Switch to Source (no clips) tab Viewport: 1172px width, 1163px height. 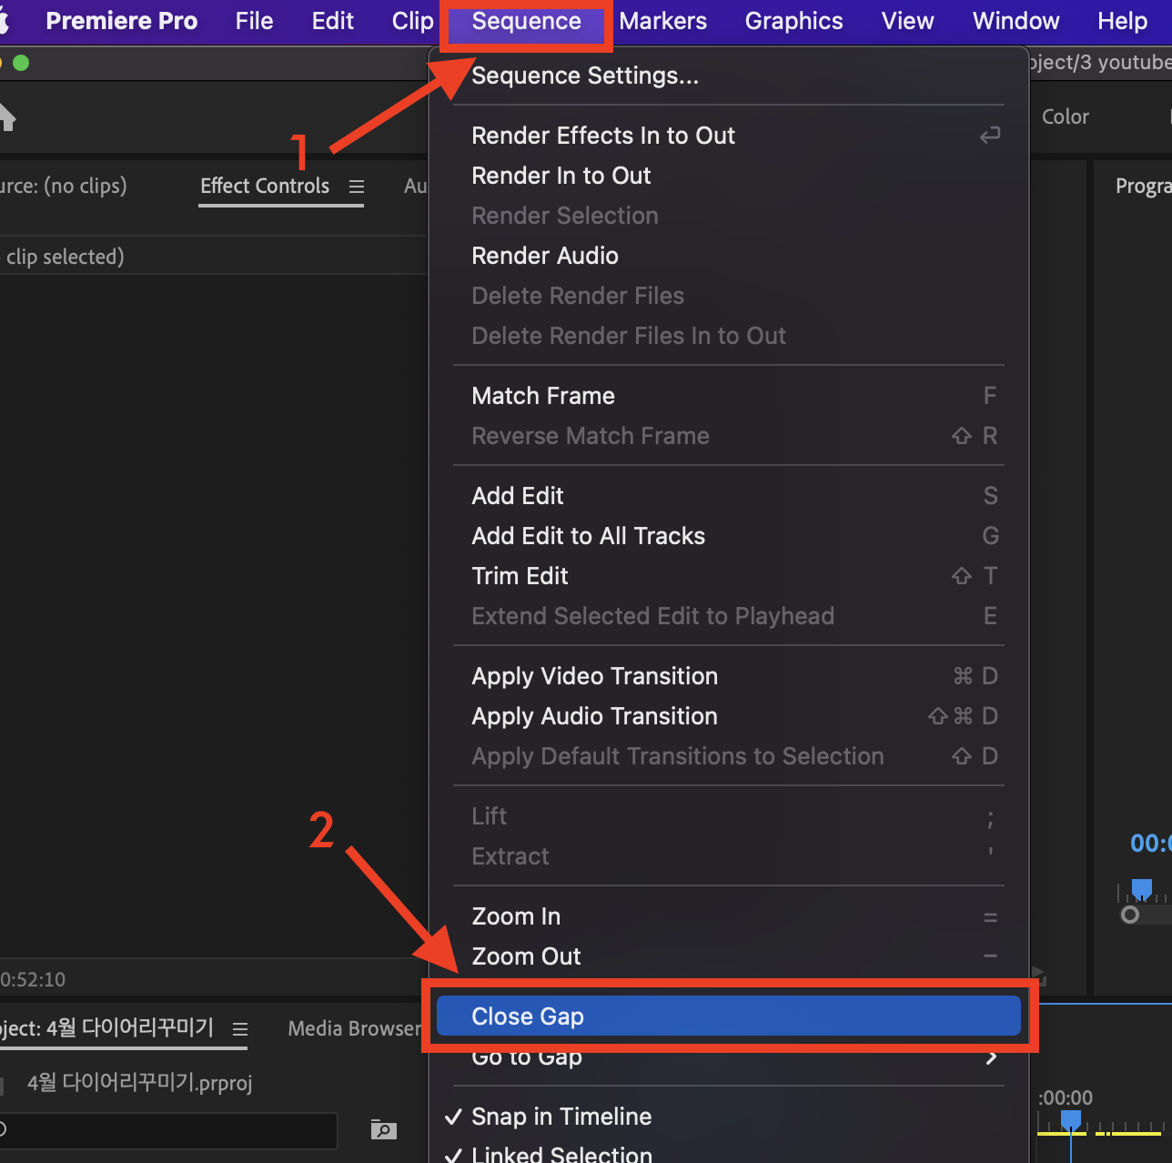[63, 186]
